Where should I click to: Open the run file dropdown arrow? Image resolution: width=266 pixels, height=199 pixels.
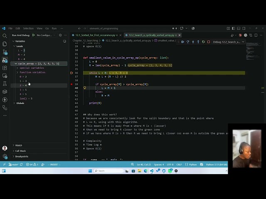(x=236, y=35)
